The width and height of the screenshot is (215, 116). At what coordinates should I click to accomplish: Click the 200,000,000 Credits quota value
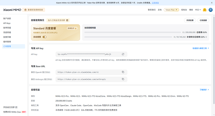pos(64,101)
